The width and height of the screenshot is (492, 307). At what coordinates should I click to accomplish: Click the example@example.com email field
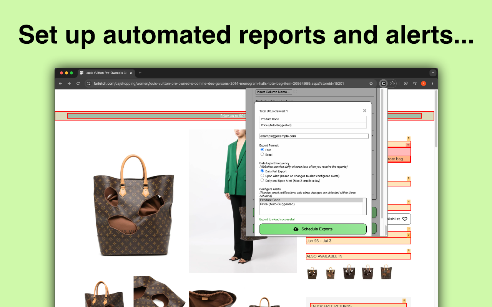(314, 136)
